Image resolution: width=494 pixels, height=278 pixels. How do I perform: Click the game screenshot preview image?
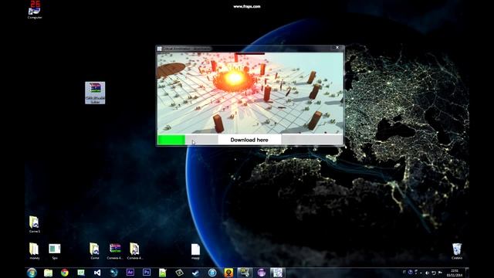[x=250, y=93]
